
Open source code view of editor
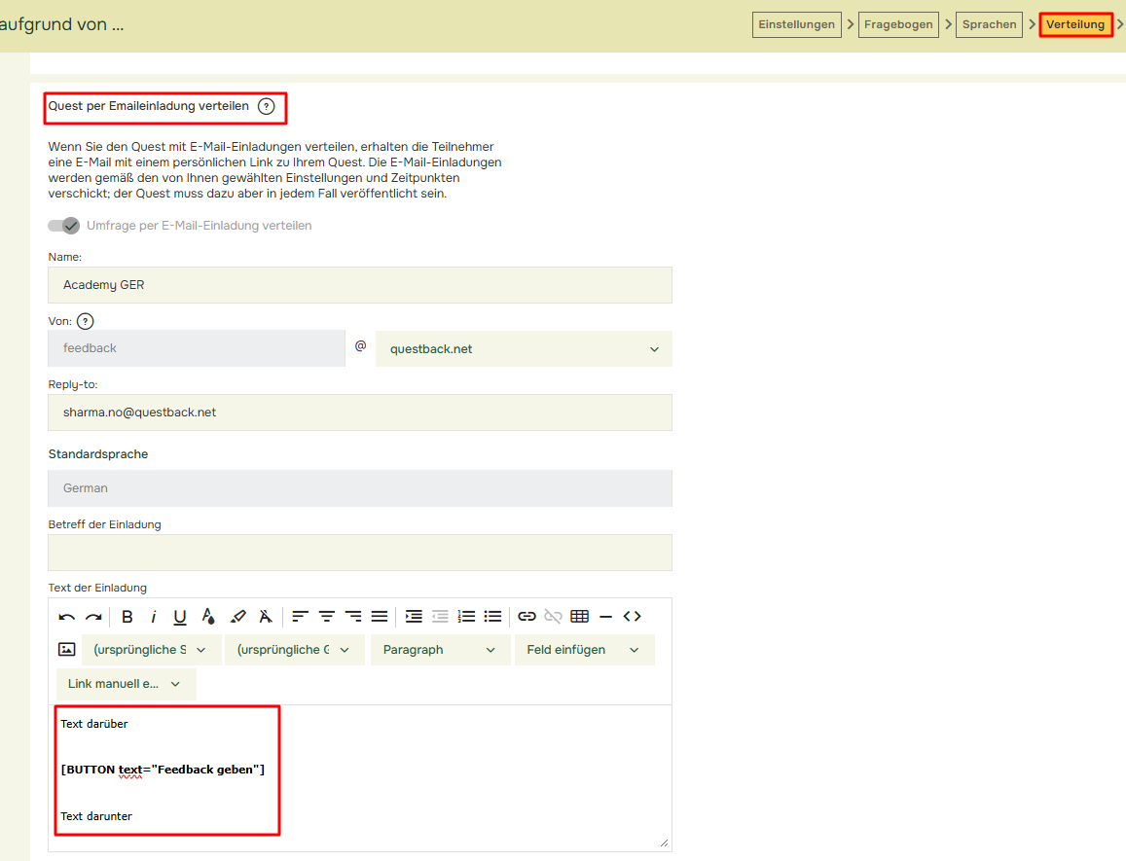pos(632,617)
